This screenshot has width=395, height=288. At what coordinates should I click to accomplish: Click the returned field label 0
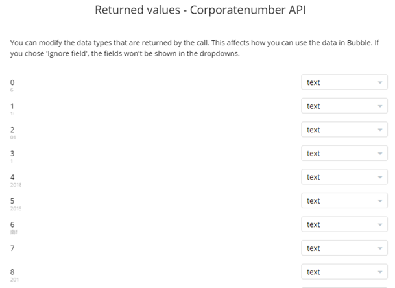tap(12, 82)
